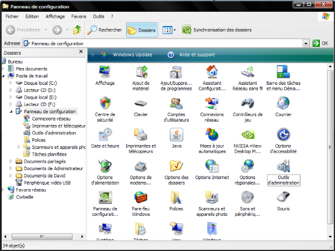This screenshot has height=251, width=335.
Task: Select Corbeille in the folder tree
Action: 25,197
